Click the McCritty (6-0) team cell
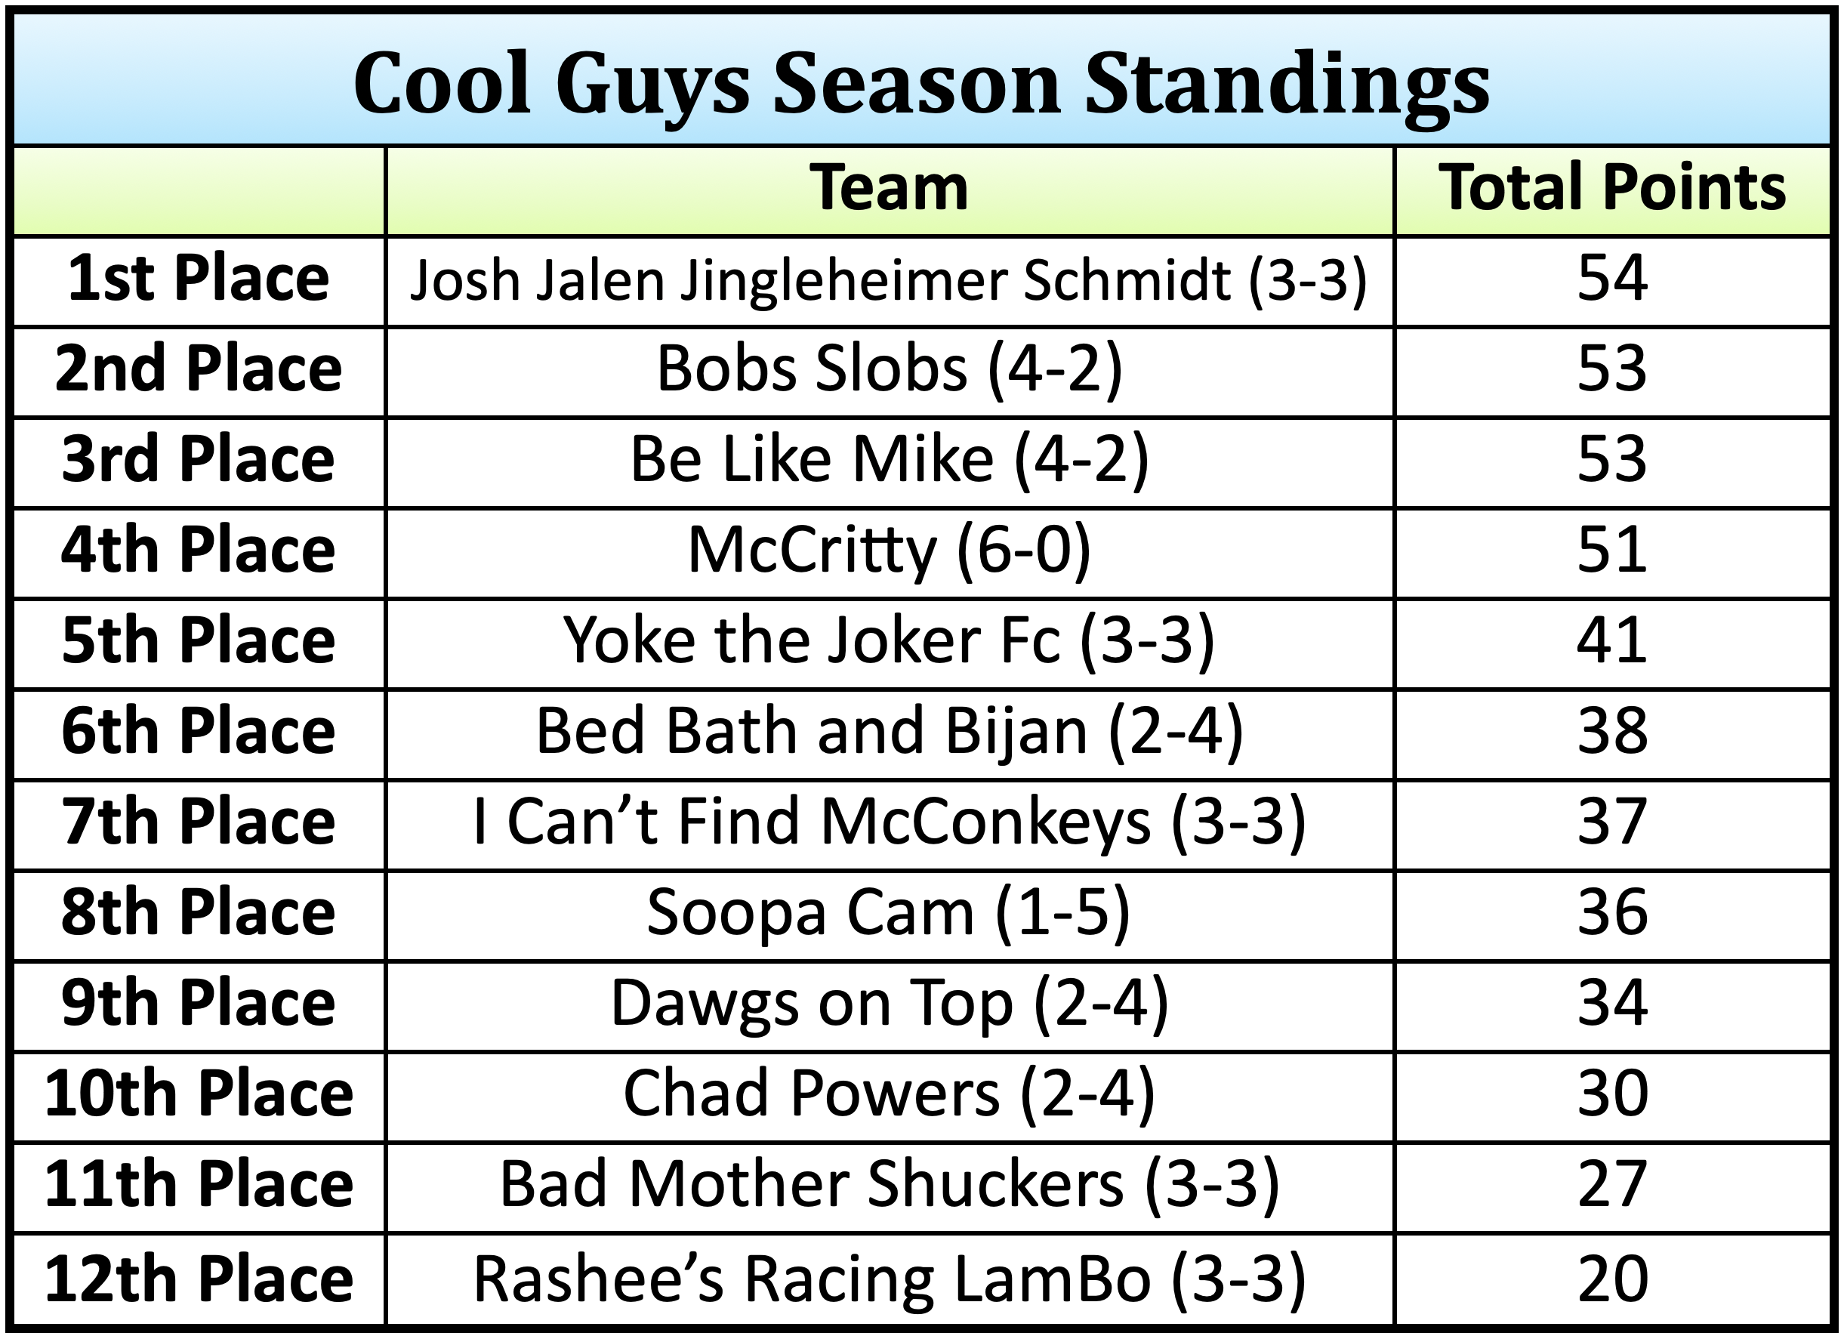This screenshot has width=1844, height=1339. [889, 551]
